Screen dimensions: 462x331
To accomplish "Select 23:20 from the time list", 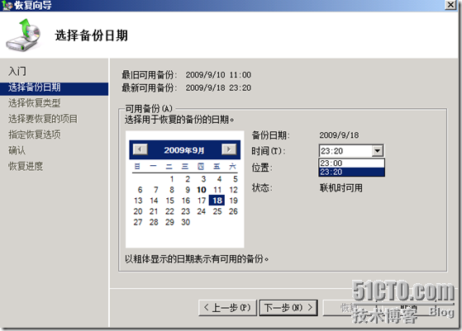I will (351, 172).
